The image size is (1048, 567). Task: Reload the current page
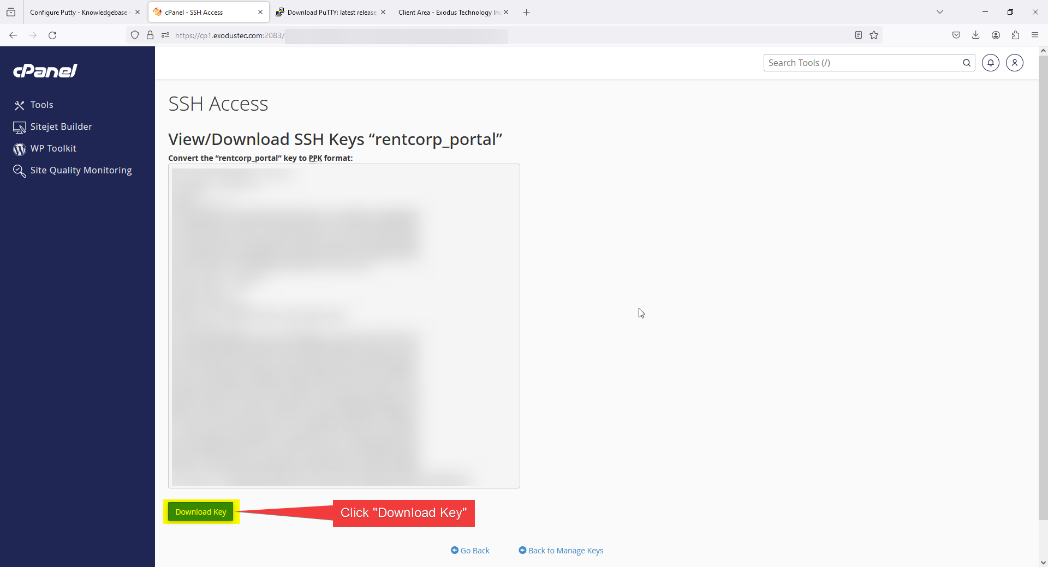pyautogui.click(x=52, y=35)
